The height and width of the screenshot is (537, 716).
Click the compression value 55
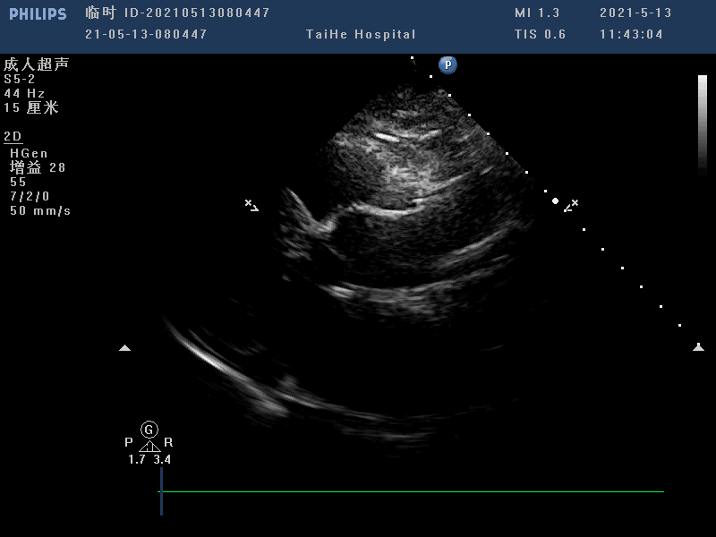click(x=18, y=183)
